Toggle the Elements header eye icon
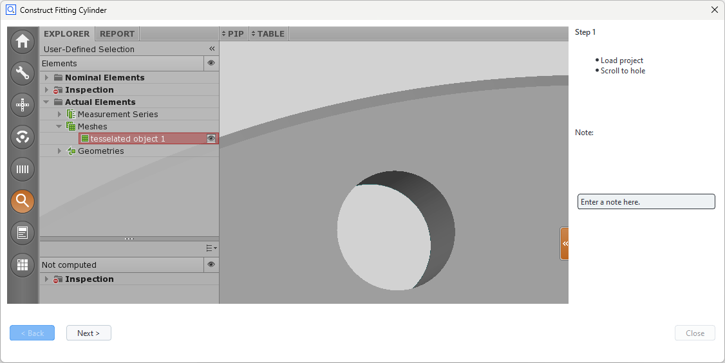The image size is (725, 363). (x=211, y=63)
